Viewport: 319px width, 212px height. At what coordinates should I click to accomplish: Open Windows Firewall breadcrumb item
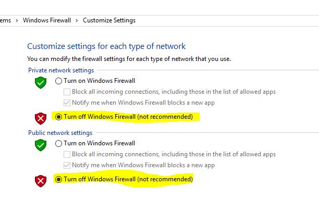tap(47, 20)
